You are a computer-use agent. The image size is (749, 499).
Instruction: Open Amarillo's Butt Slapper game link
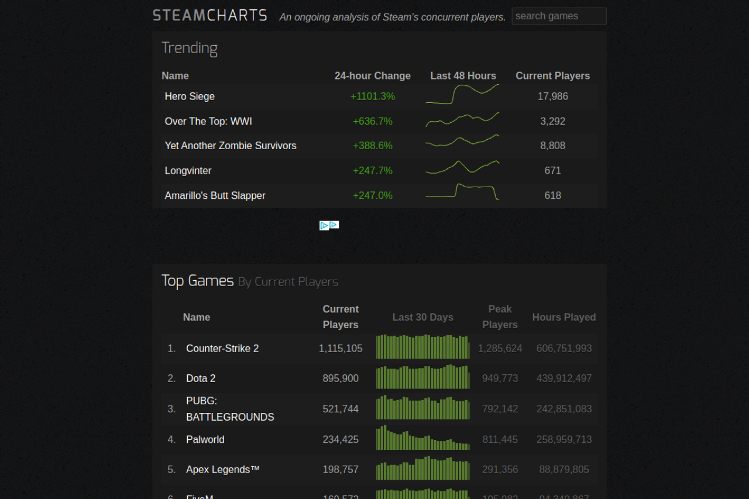pyautogui.click(x=215, y=195)
